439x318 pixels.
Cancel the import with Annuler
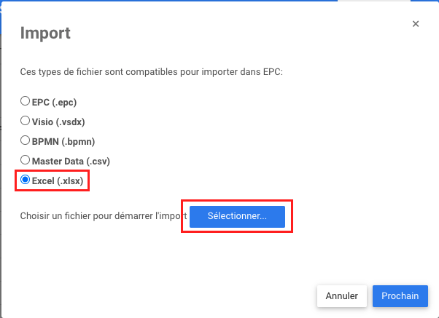(341, 296)
